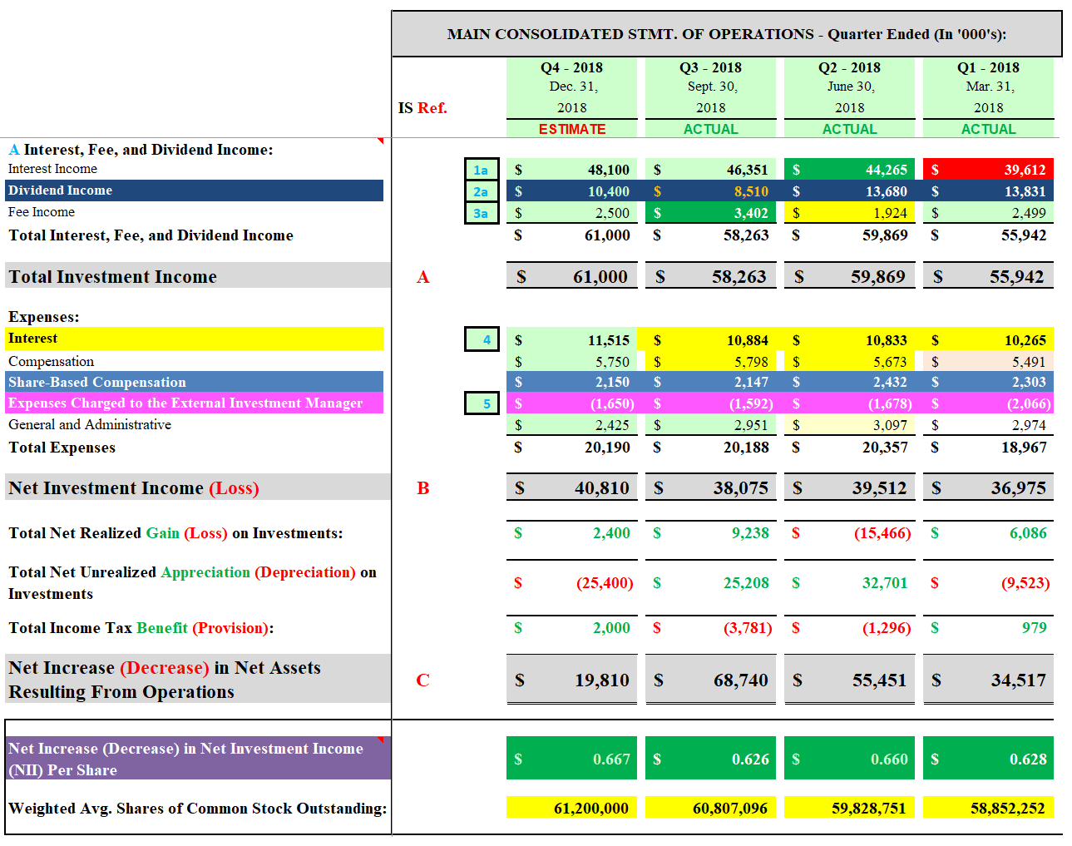Click the Total Investment Income Q4 value 61,000
The width and height of the screenshot is (1072, 846).
tap(571, 276)
